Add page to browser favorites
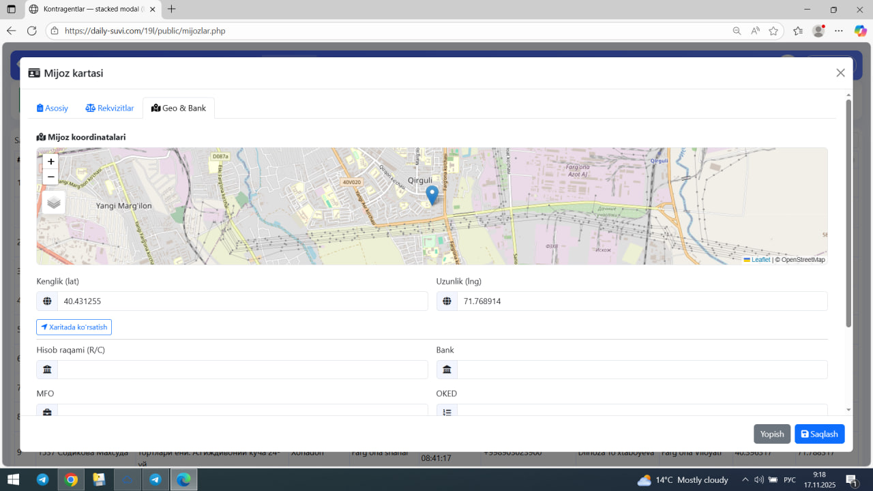Viewport: 873px width, 491px height. click(773, 31)
